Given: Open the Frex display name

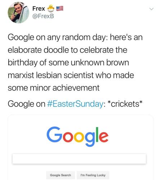Looking at the screenshot, I should (x=39, y=9).
